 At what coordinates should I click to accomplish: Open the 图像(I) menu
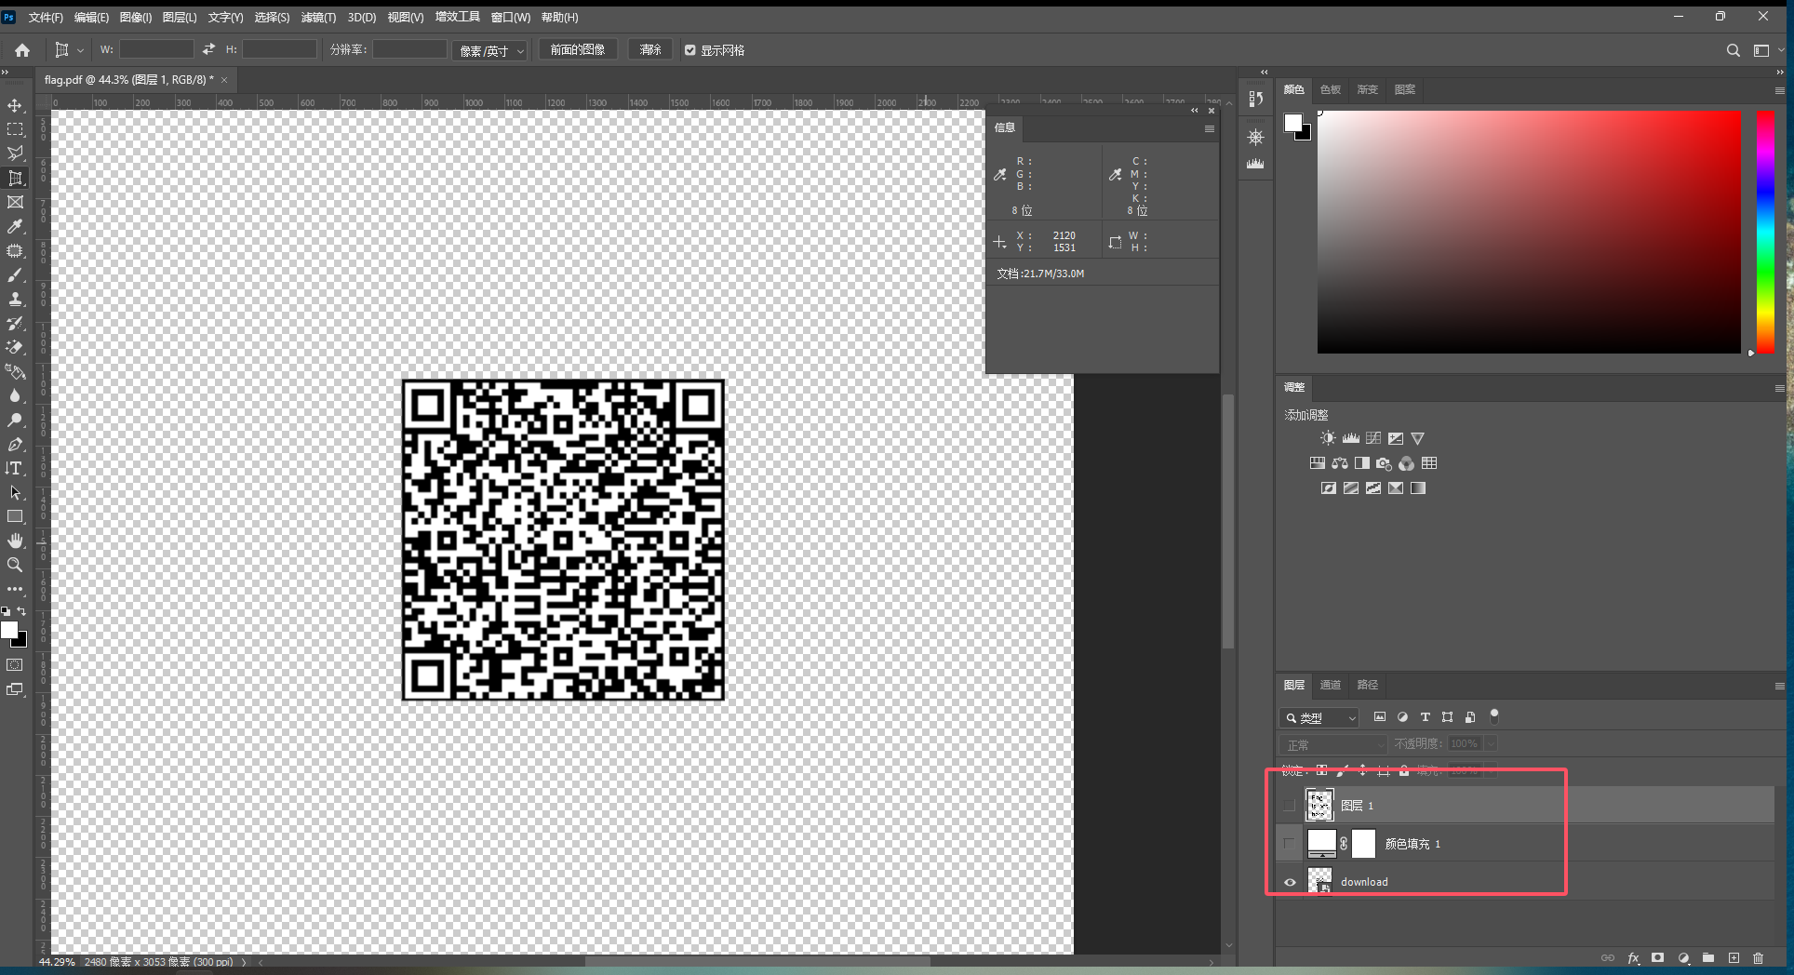[x=136, y=18]
